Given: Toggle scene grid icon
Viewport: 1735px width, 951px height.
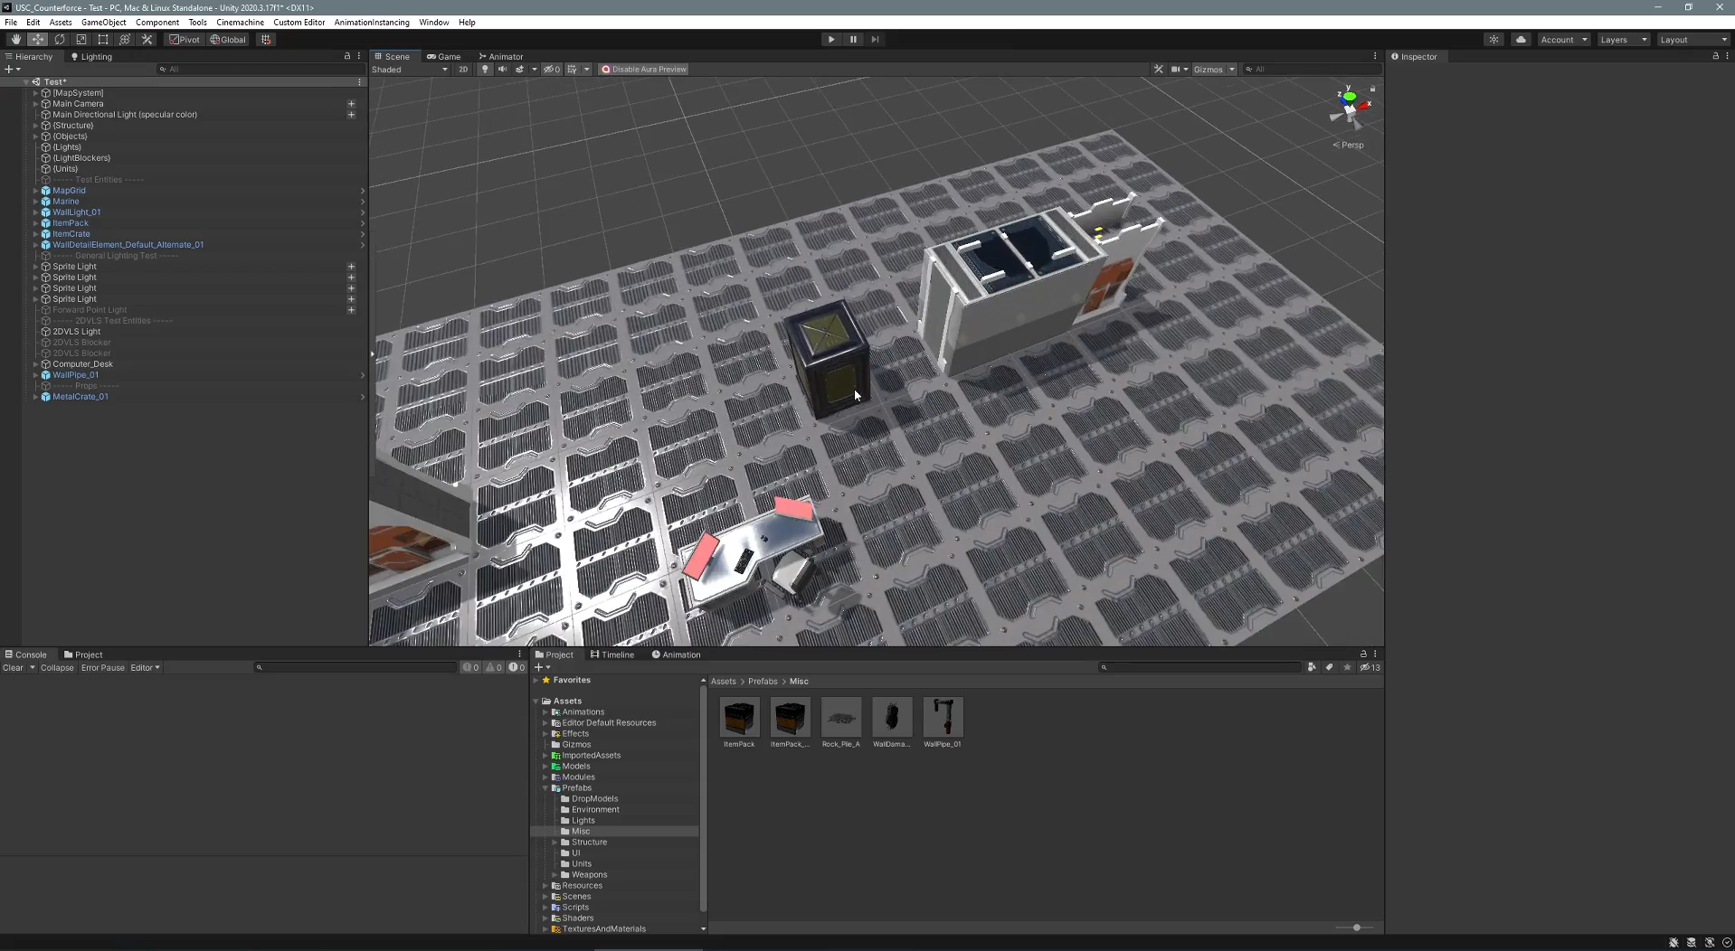Looking at the screenshot, I should (x=573, y=70).
